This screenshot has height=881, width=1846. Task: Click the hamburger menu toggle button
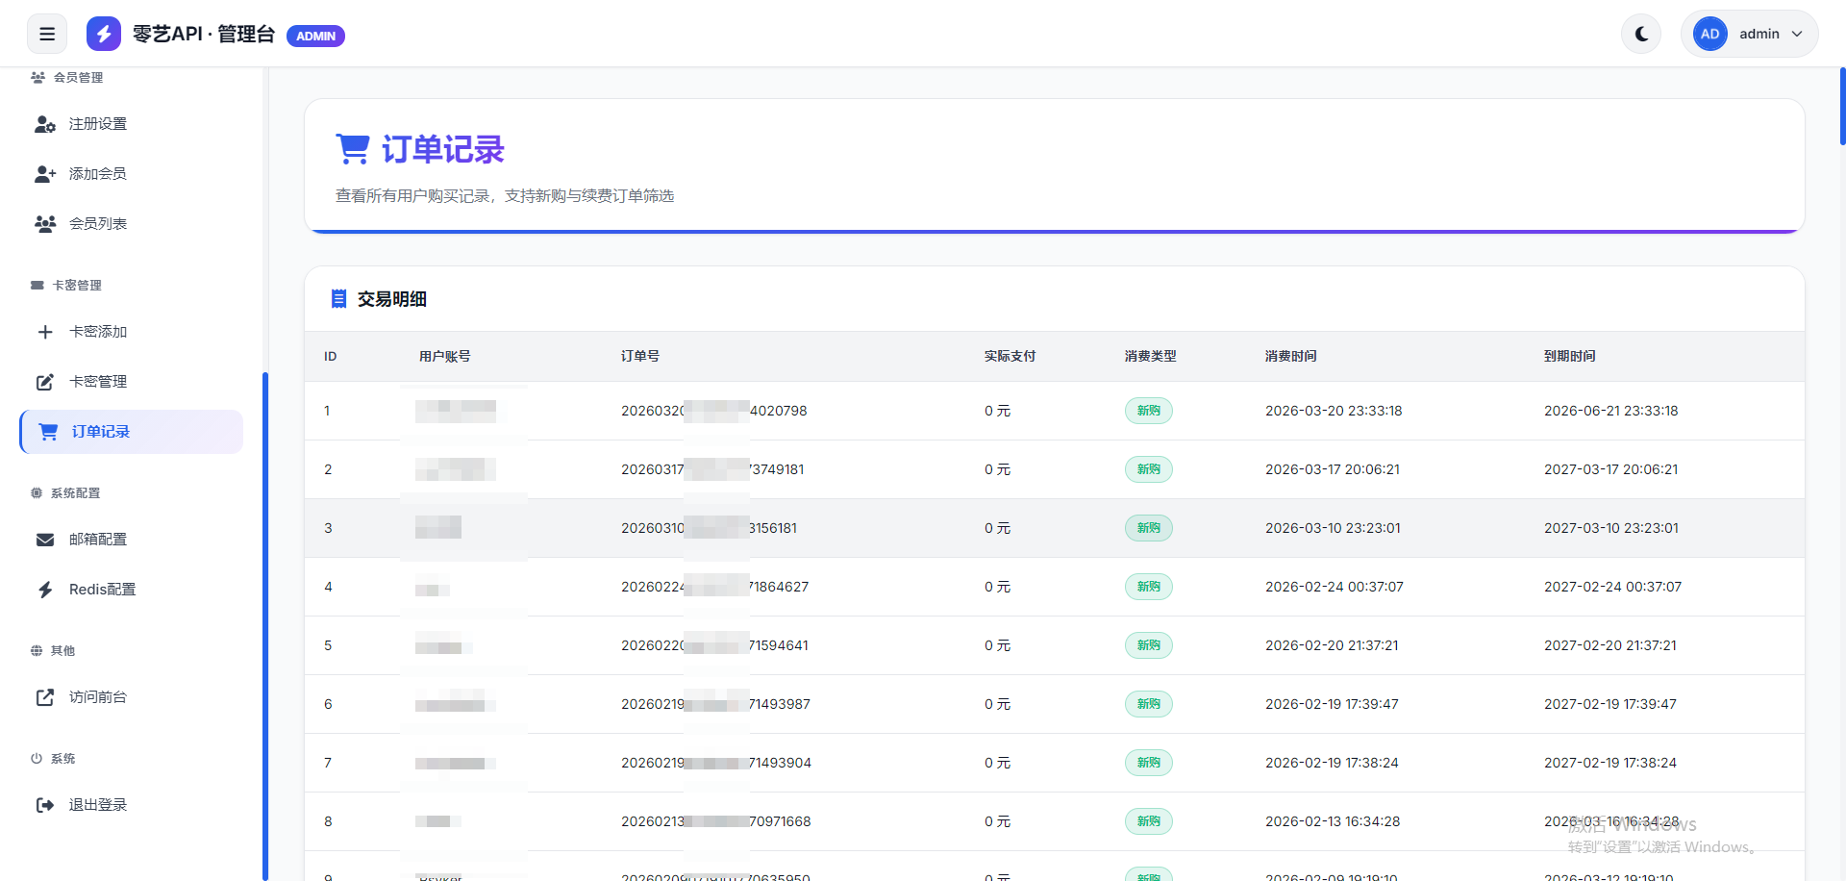[47, 35]
